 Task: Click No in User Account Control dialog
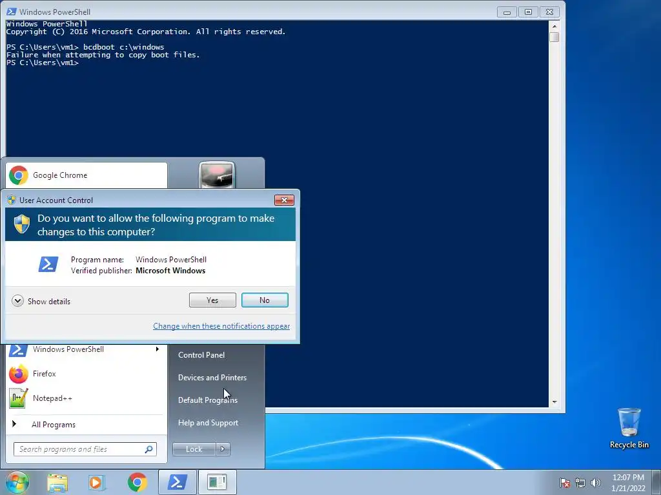265,300
